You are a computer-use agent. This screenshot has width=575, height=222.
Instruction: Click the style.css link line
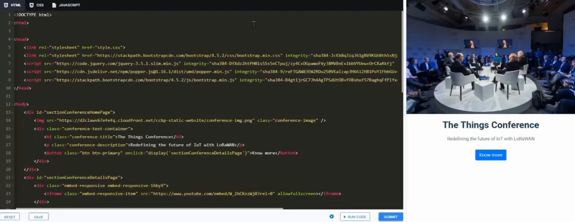[74, 47]
